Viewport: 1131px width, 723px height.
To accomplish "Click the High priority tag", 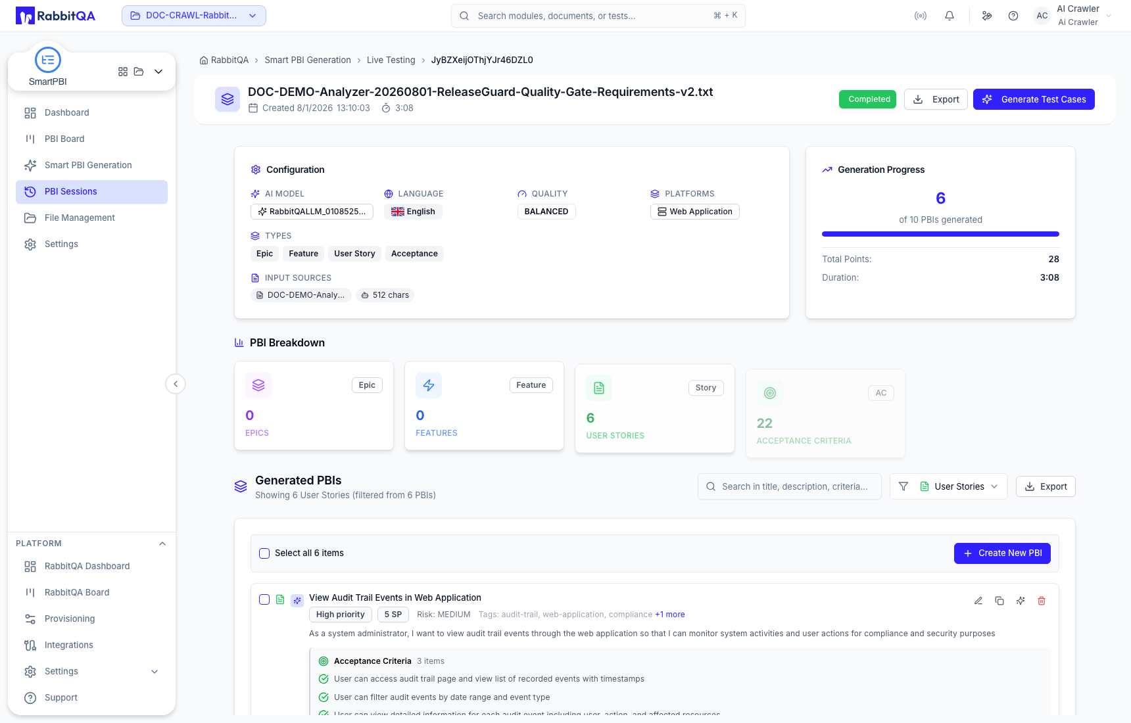I will tap(341, 615).
